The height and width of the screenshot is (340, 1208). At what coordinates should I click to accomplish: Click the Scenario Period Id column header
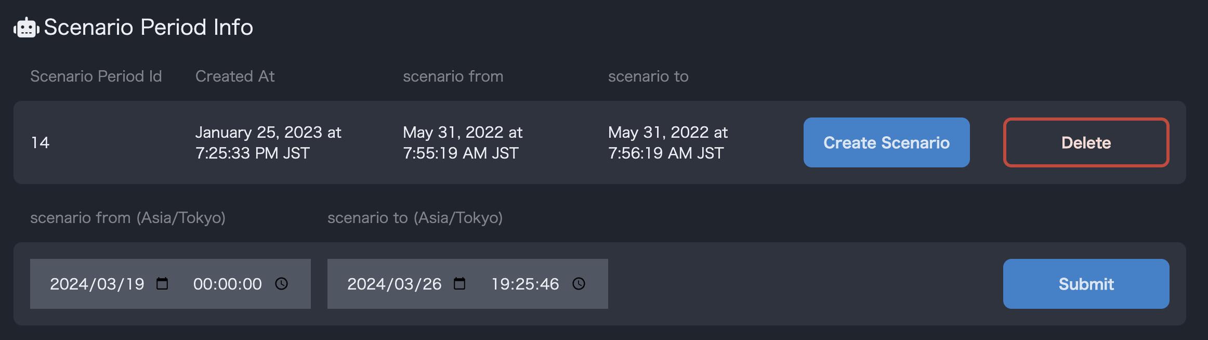[x=96, y=76]
